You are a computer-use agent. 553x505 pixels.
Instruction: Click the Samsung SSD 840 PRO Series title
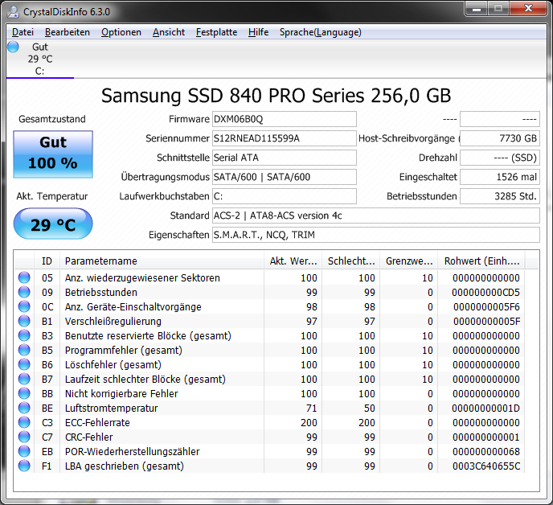pos(276,96)
